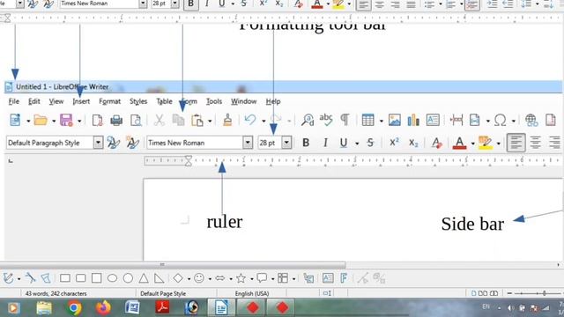Open the Styles menu in the pictured Writer window

point(138,101)
